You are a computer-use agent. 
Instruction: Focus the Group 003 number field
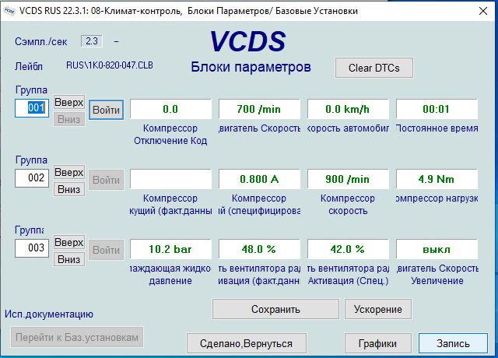[x=32, y=247]
